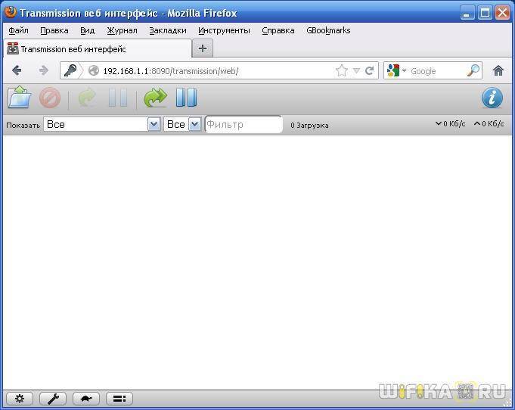Select the Transmission веб интерфейс tab
This screenshot has height=410, width=515.
tap(98, 49)
